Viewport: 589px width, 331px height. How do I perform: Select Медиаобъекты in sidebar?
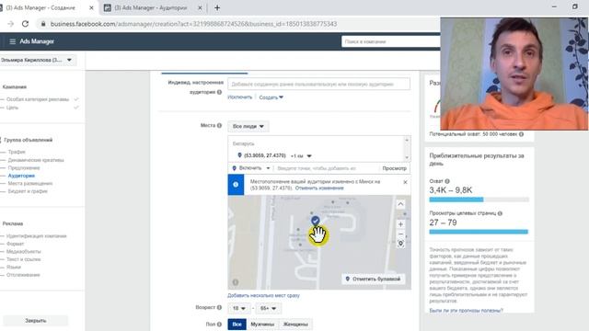(24, 251)
